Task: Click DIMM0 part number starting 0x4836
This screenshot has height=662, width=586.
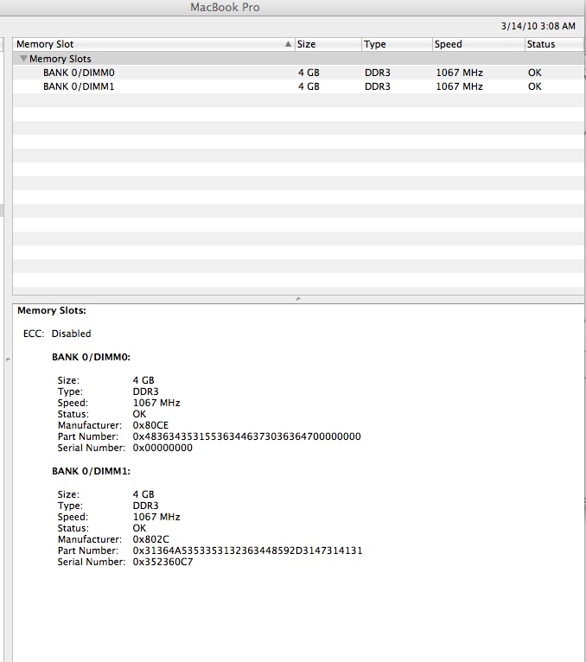Action: click(246, 436)
